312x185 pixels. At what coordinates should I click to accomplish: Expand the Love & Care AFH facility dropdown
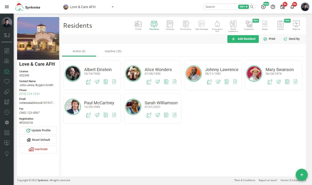click(113, 7)
